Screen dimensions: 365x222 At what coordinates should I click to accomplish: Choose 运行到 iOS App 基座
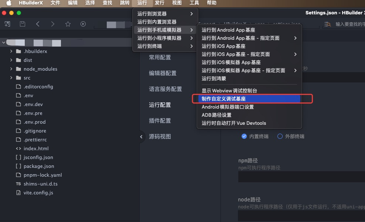tap(249, 46)
